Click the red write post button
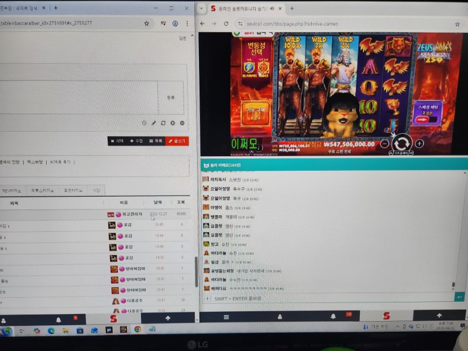468x351 pixels. (x=177, y=141)
